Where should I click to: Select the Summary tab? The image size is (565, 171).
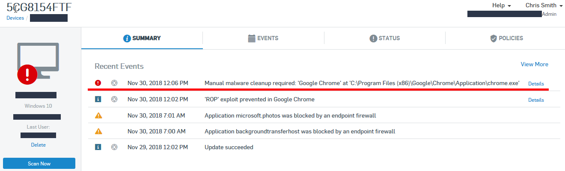[x=142, y=38]
